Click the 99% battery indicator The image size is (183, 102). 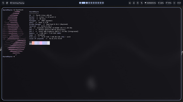(x=168, y=3)
